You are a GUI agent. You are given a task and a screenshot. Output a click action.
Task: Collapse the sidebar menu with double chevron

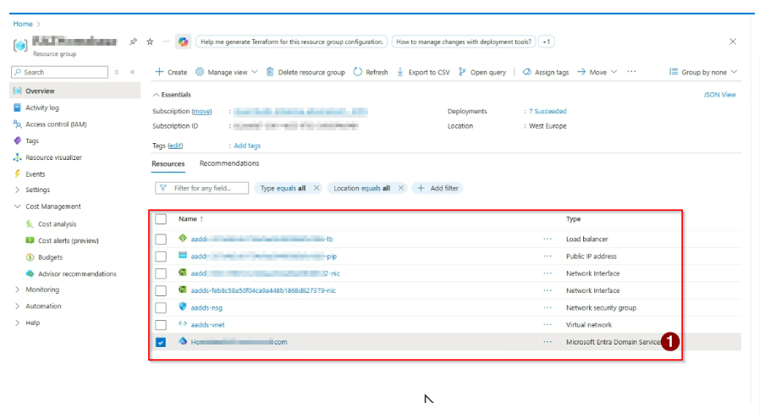(x=132, y=72)
